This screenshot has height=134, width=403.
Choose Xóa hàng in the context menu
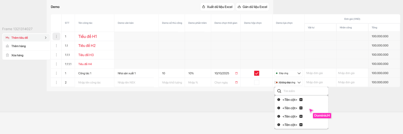pos(17,55)
